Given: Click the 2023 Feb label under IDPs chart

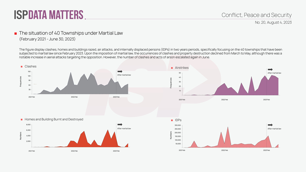Looking at the screenshot, I should tap(266, 150).
